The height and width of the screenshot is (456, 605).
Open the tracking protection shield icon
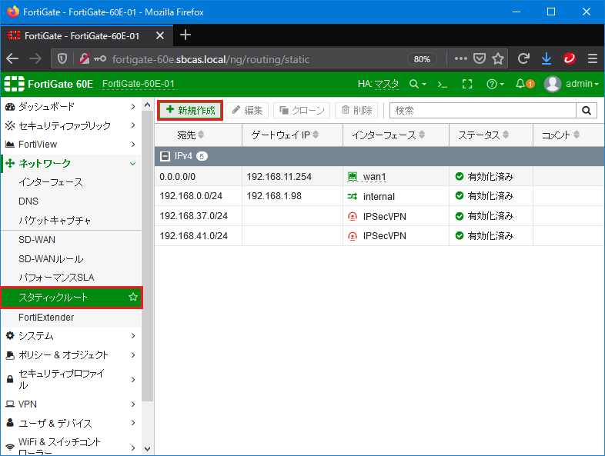[62, 59]
